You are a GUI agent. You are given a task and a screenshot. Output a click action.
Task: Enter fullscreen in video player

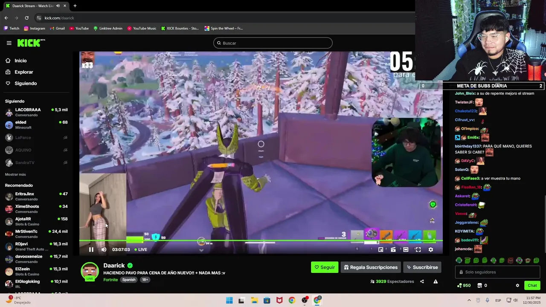(x=418, y=249)
